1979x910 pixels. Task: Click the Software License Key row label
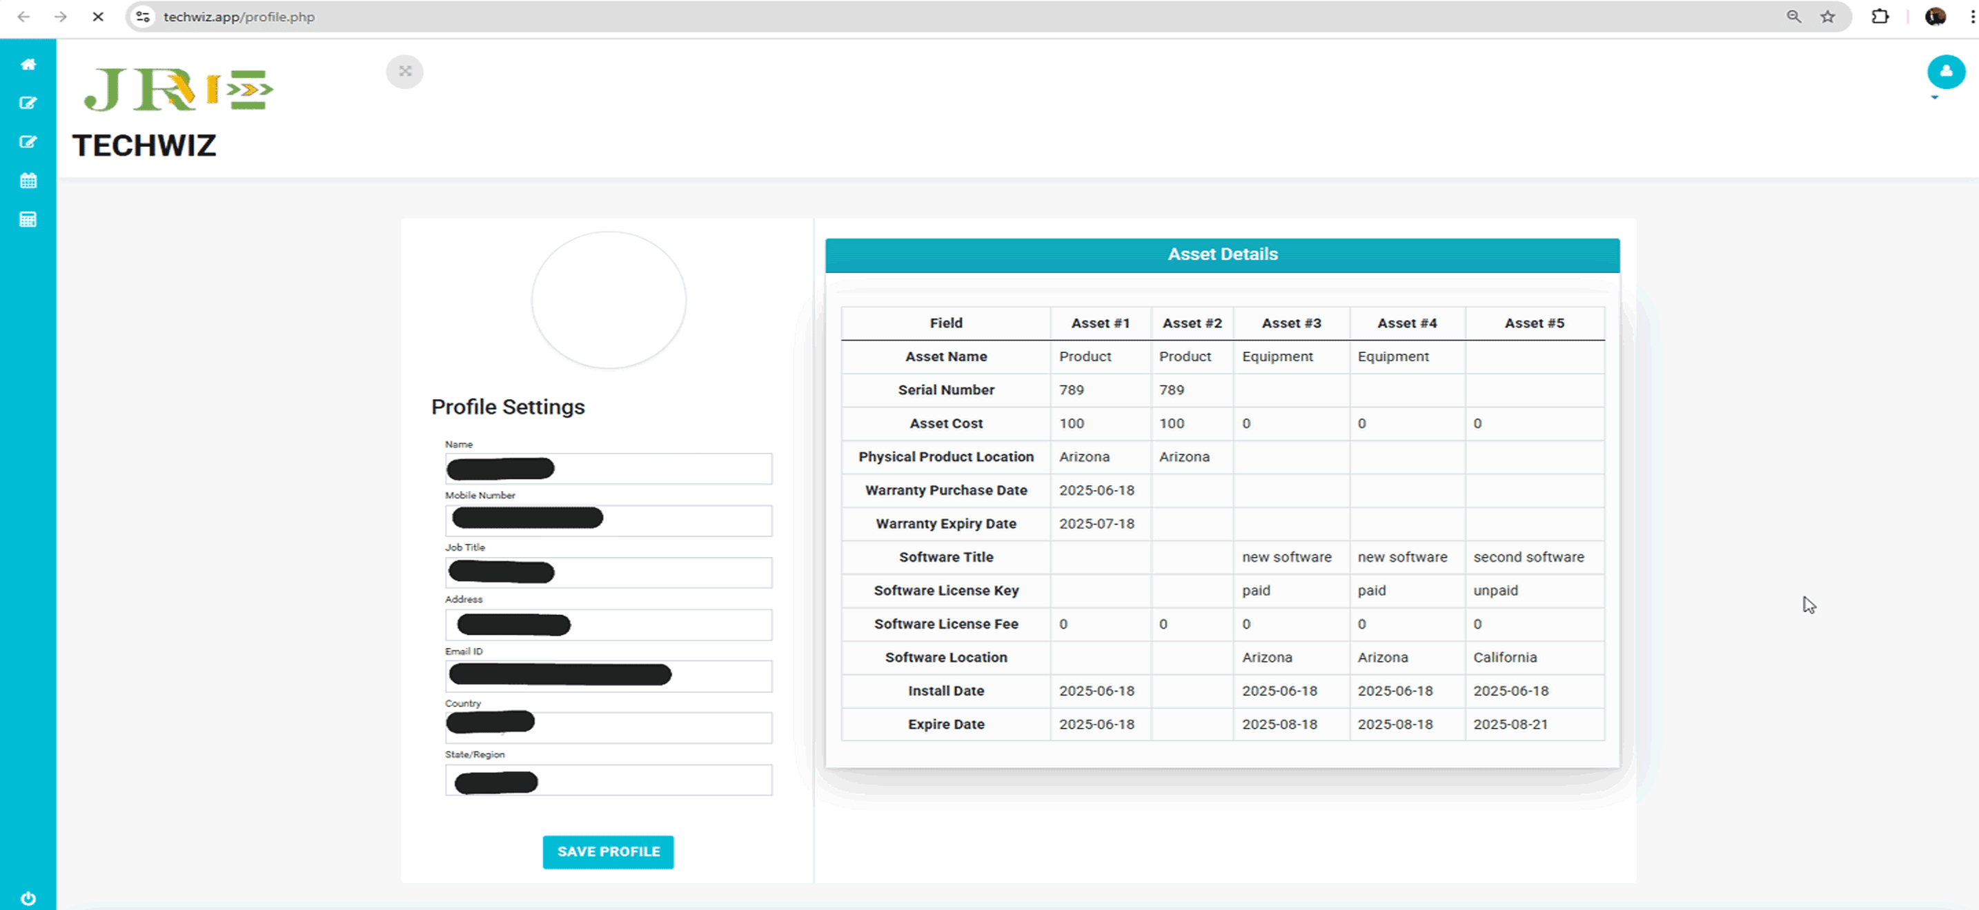(x=946, y=591)
